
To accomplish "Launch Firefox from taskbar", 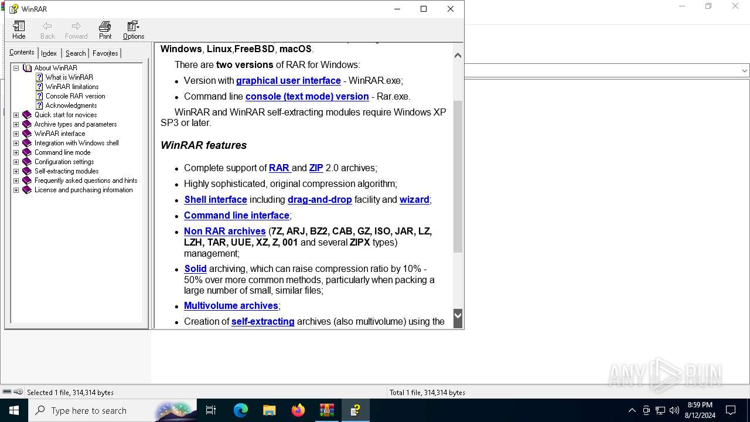I will (x=298, y=410).
